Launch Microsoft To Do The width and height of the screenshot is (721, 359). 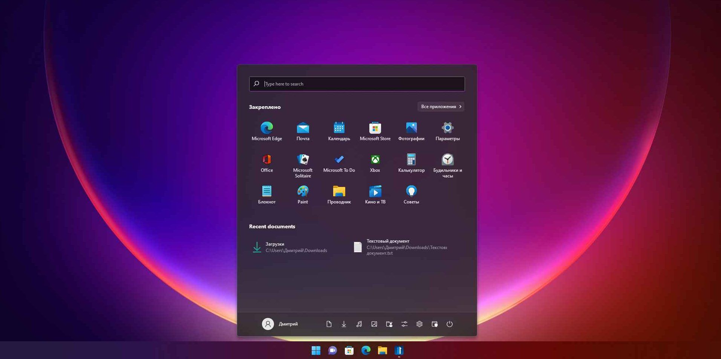tap(339, 163)
